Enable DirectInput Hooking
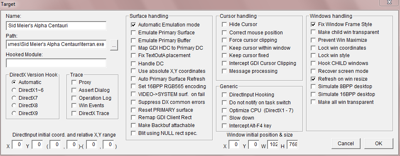 pyautogui.click(x=224, y=95)
